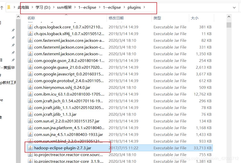
Task: Click file list scrollbar up arrow
Action: pos(229,17)
